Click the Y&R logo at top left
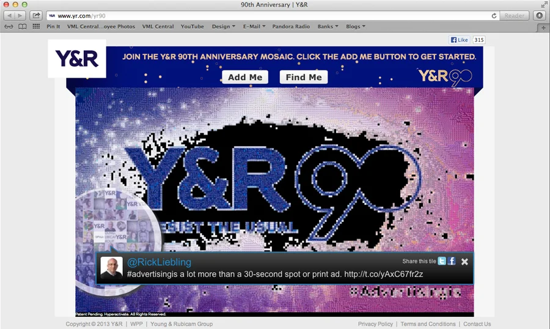 [x=77, y=58]
